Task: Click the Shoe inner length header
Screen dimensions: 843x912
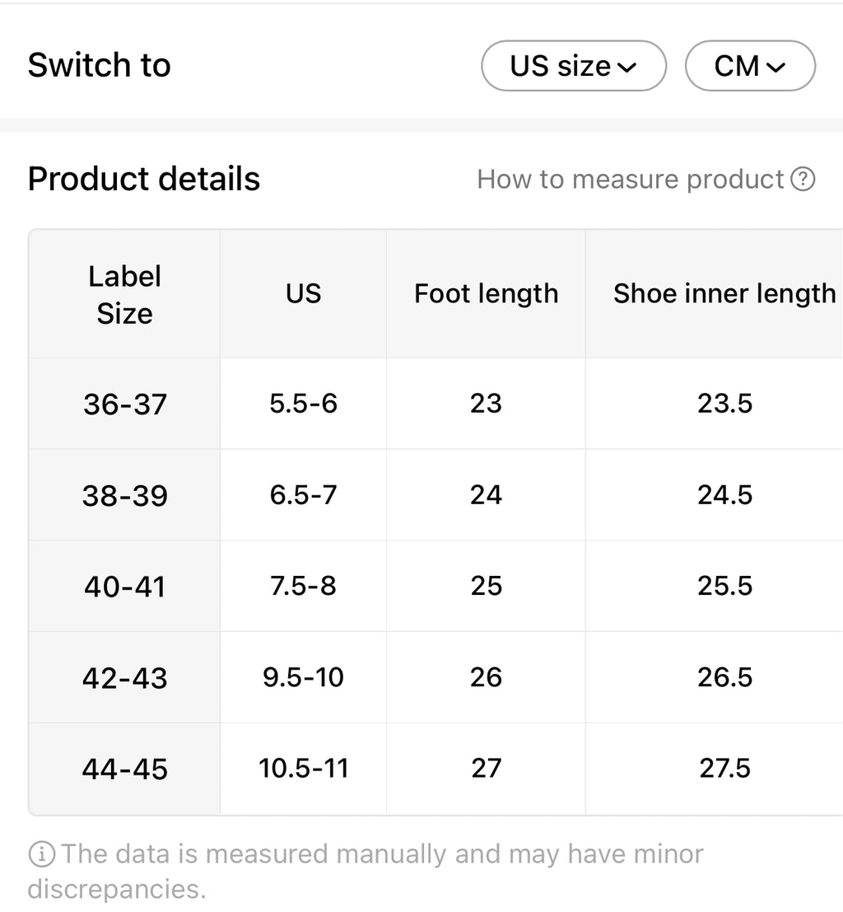Action: [724, 294]
